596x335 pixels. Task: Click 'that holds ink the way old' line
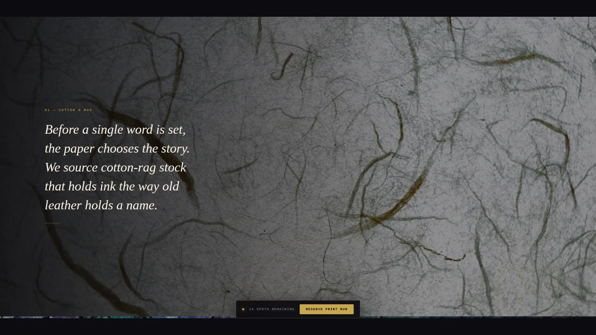[112, 186]
